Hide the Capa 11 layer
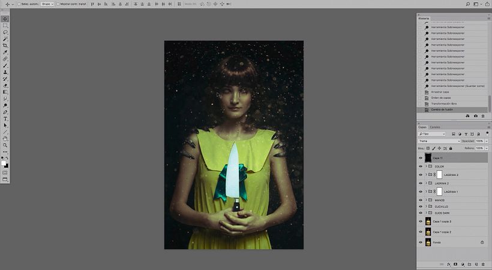492x270 pixels. coord(421,158)
